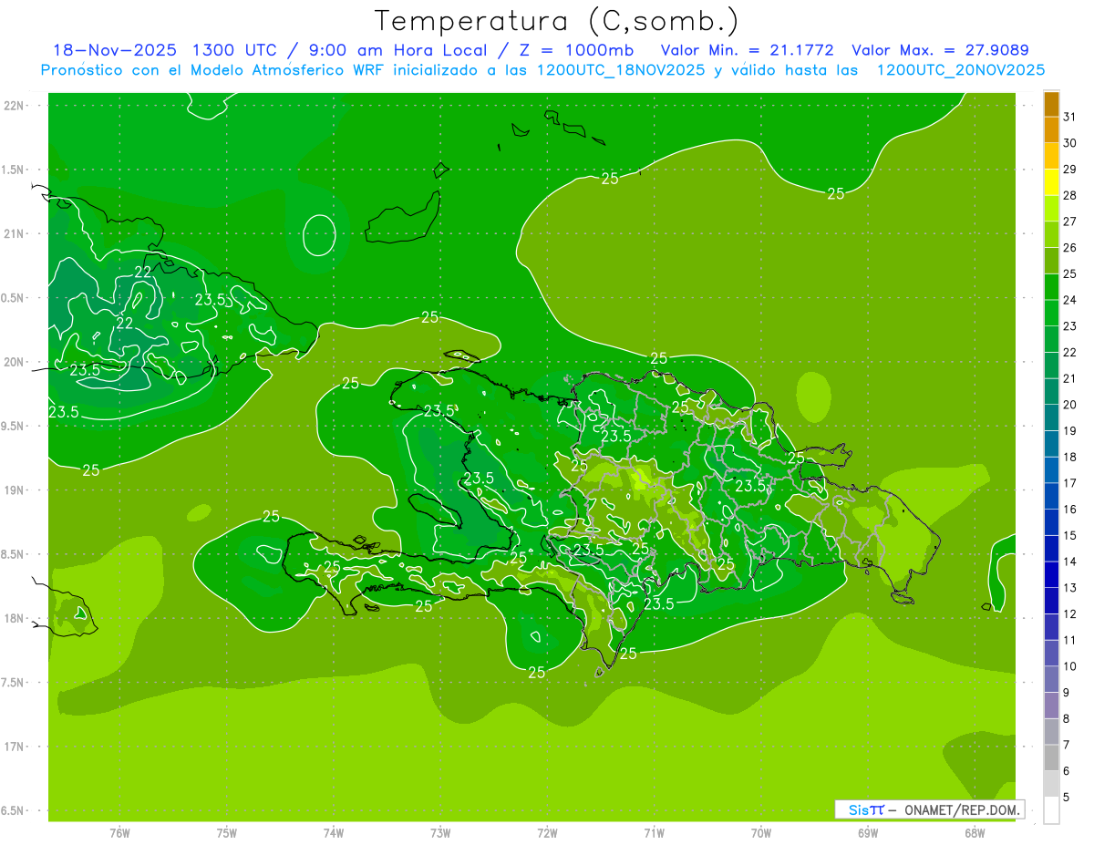Click the '7.5N' latitude label
The image size is (1094, 845).
(x=13, y=682)
